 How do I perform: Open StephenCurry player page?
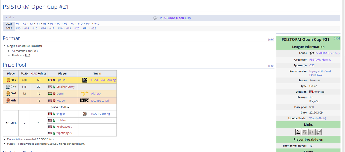pos(66,87)
